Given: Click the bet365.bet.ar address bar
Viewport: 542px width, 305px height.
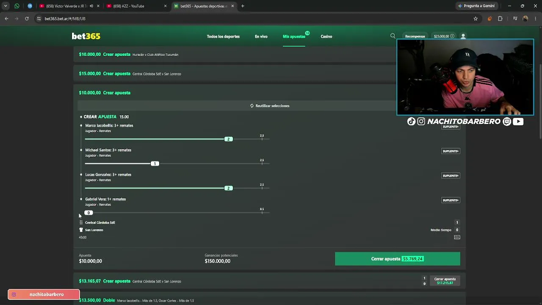Looking at the screenshot, I should coord(254,19).
